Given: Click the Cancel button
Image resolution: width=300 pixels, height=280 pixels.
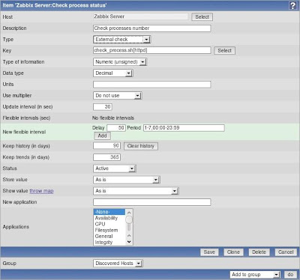Looking at the screenshot, I should [286, 252].
